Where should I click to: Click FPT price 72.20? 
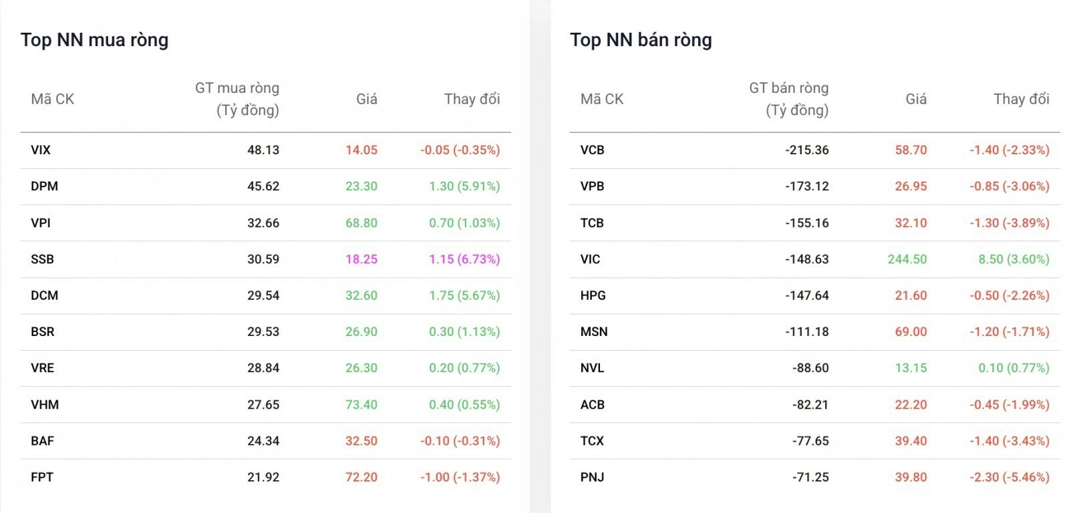point(361,478)
